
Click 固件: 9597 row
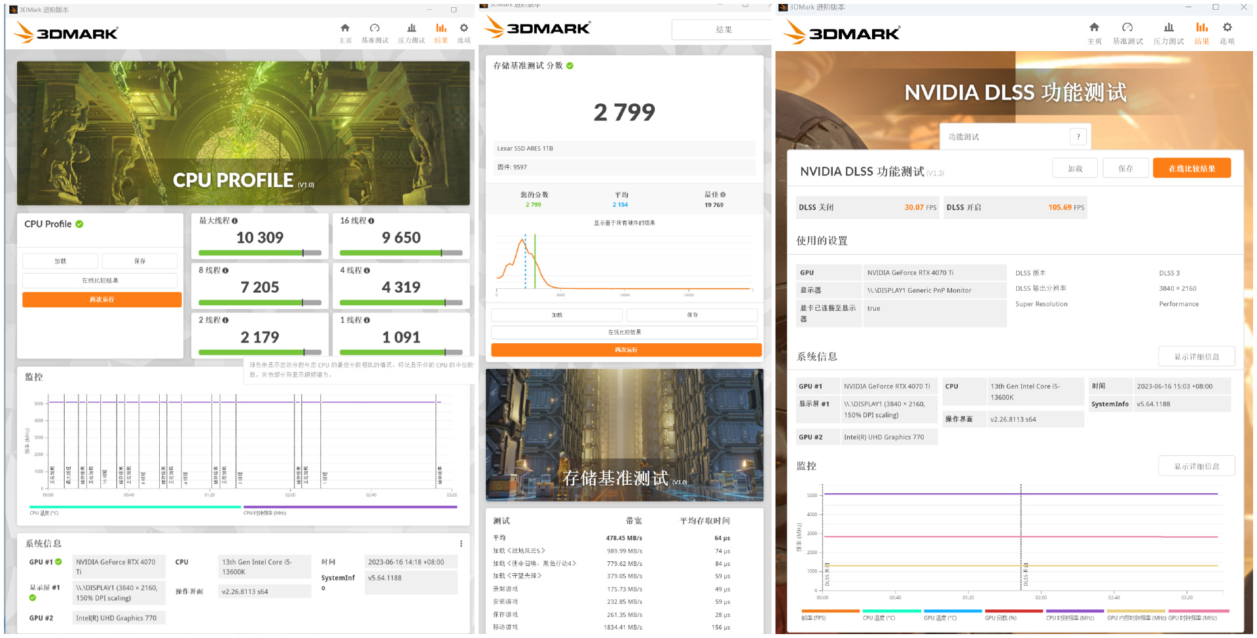click(x=625, y=167)
